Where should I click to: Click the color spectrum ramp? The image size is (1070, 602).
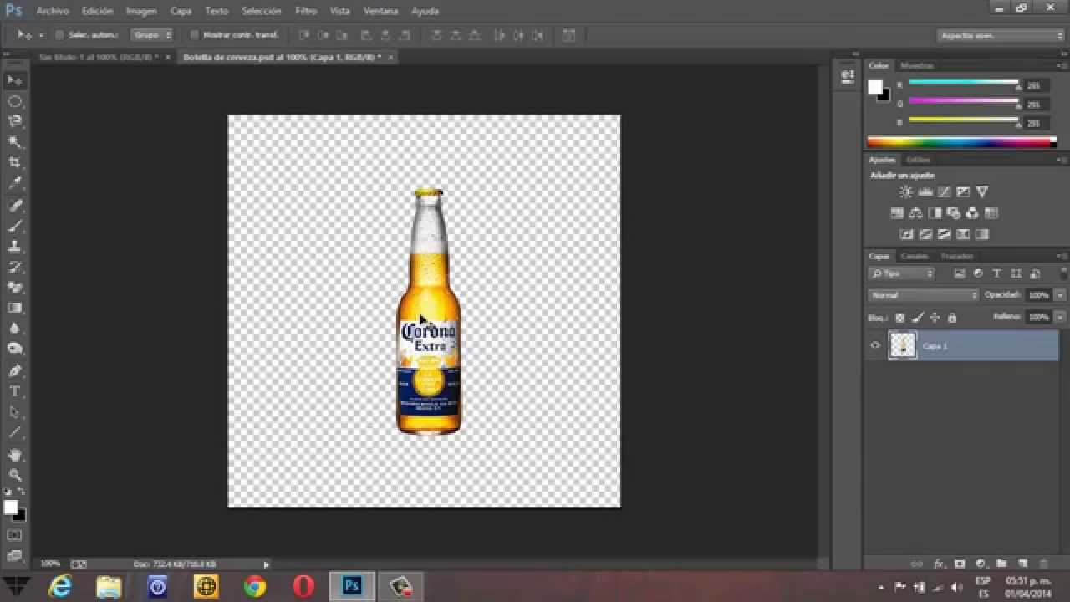(961, 142)
